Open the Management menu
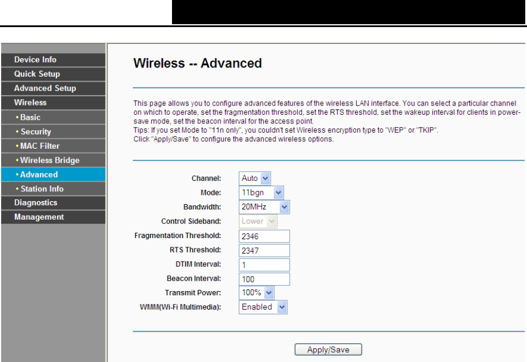The height and width of the screenshot is (362, 527). coord(53,217)
